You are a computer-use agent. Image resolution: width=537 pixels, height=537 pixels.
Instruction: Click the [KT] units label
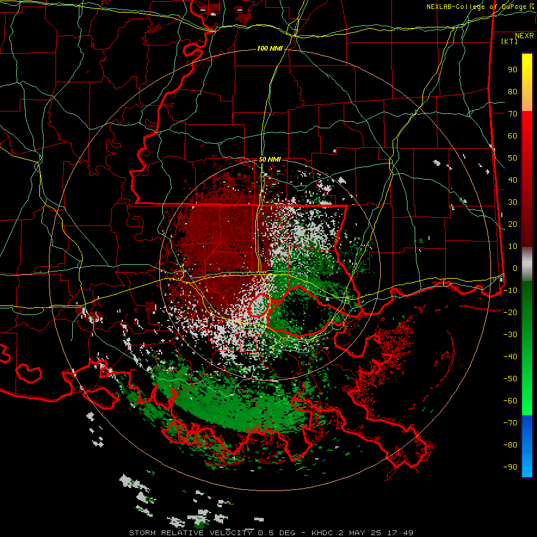pos(510,41)
